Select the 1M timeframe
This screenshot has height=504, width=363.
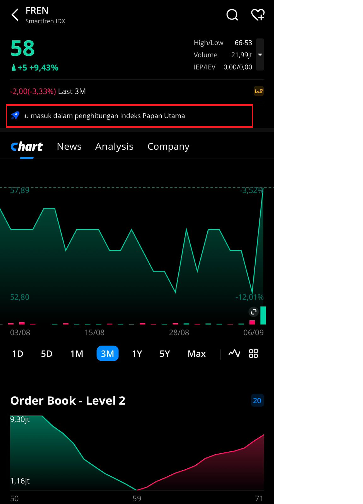pos(77,353)
